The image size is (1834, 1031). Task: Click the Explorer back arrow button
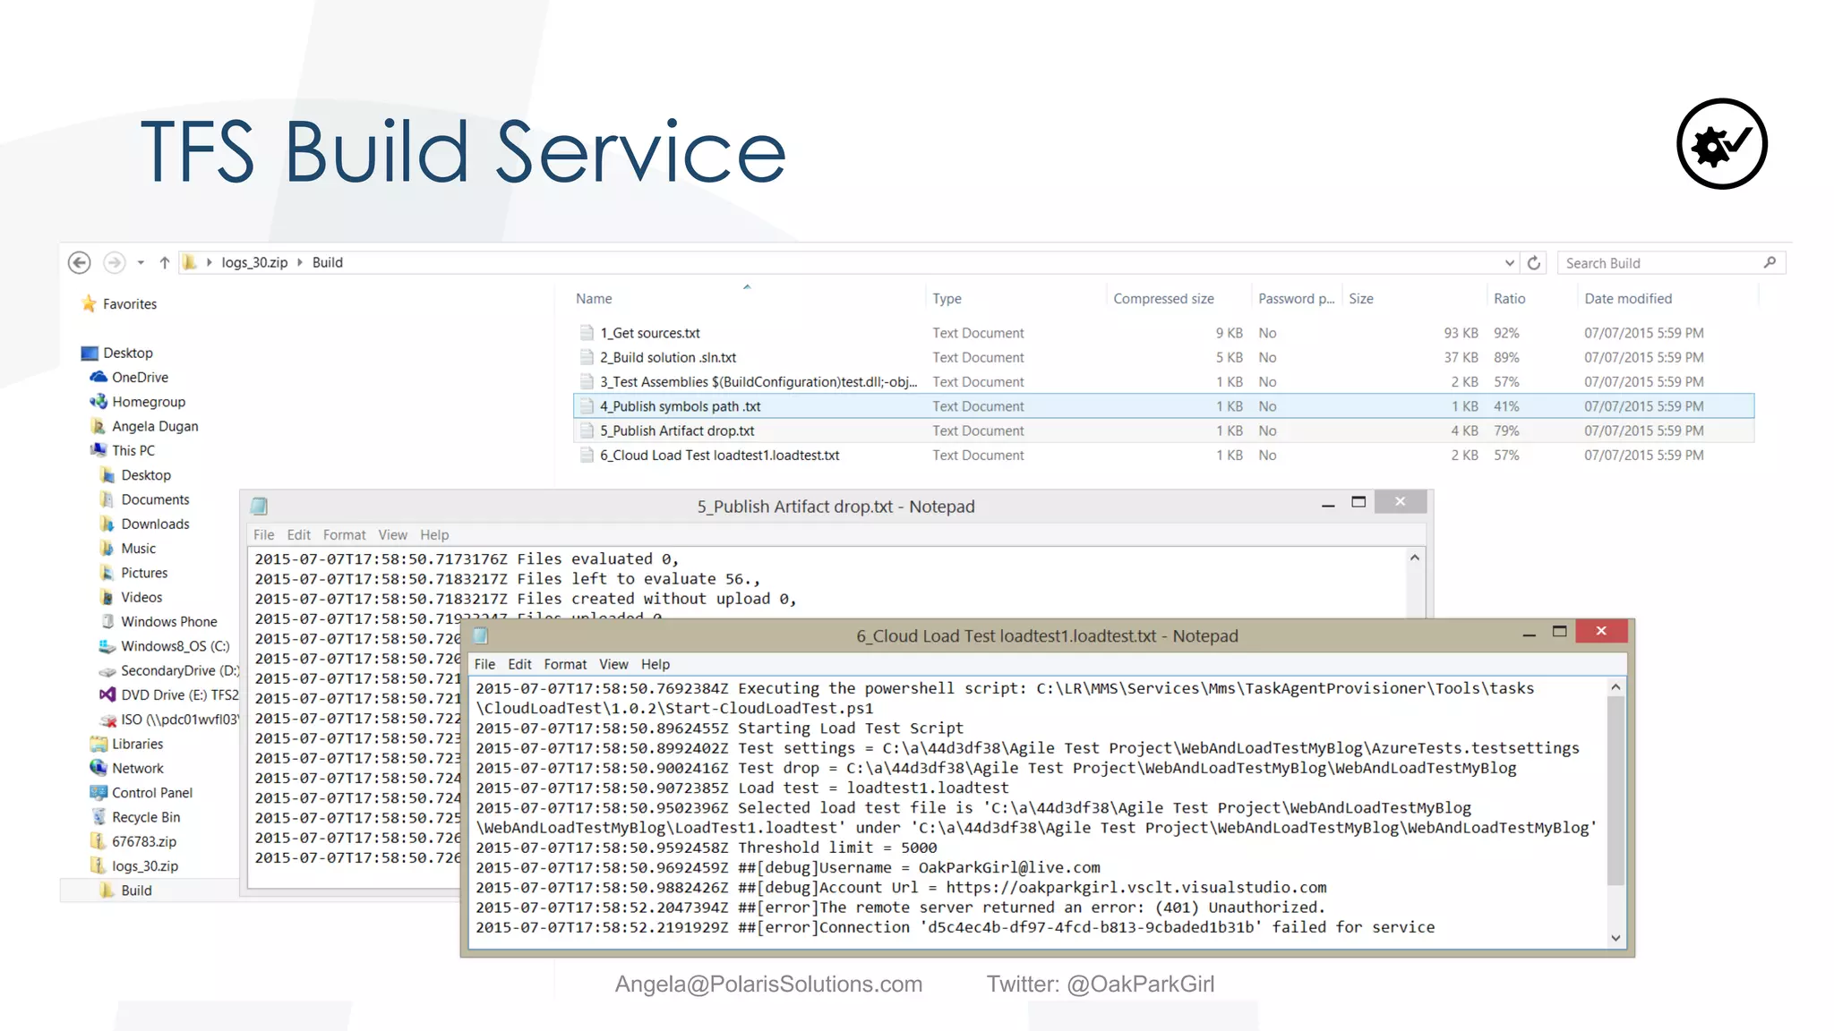[x=79, y=262]
